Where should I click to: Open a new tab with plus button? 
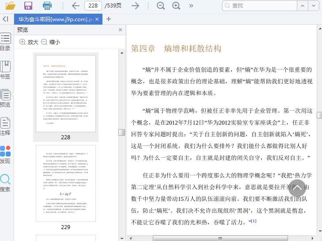[109, 19]
